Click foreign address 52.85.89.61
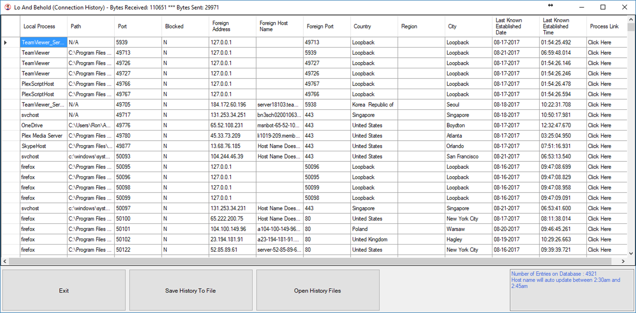The image size is (636, 313). tap(232, 250)
